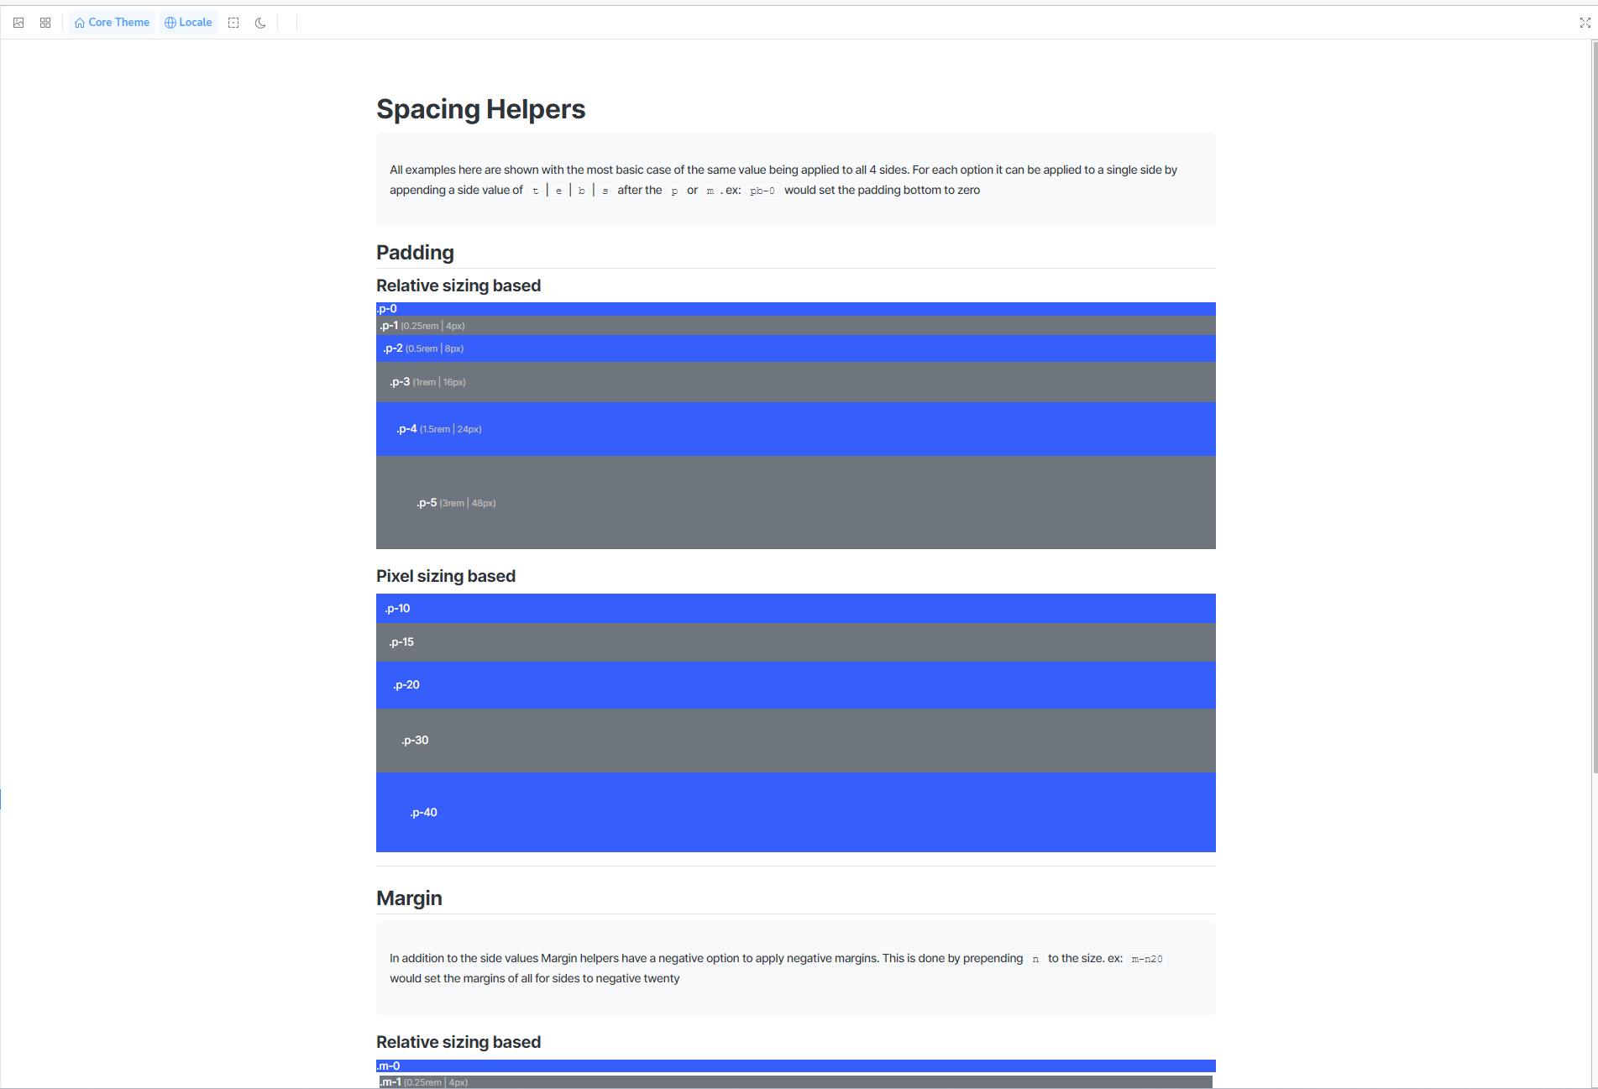Image resolution: width=1598 pixels, height=1089 pixels.
Task: Open the Locale dropdown
Action: [x=188, y=22]
